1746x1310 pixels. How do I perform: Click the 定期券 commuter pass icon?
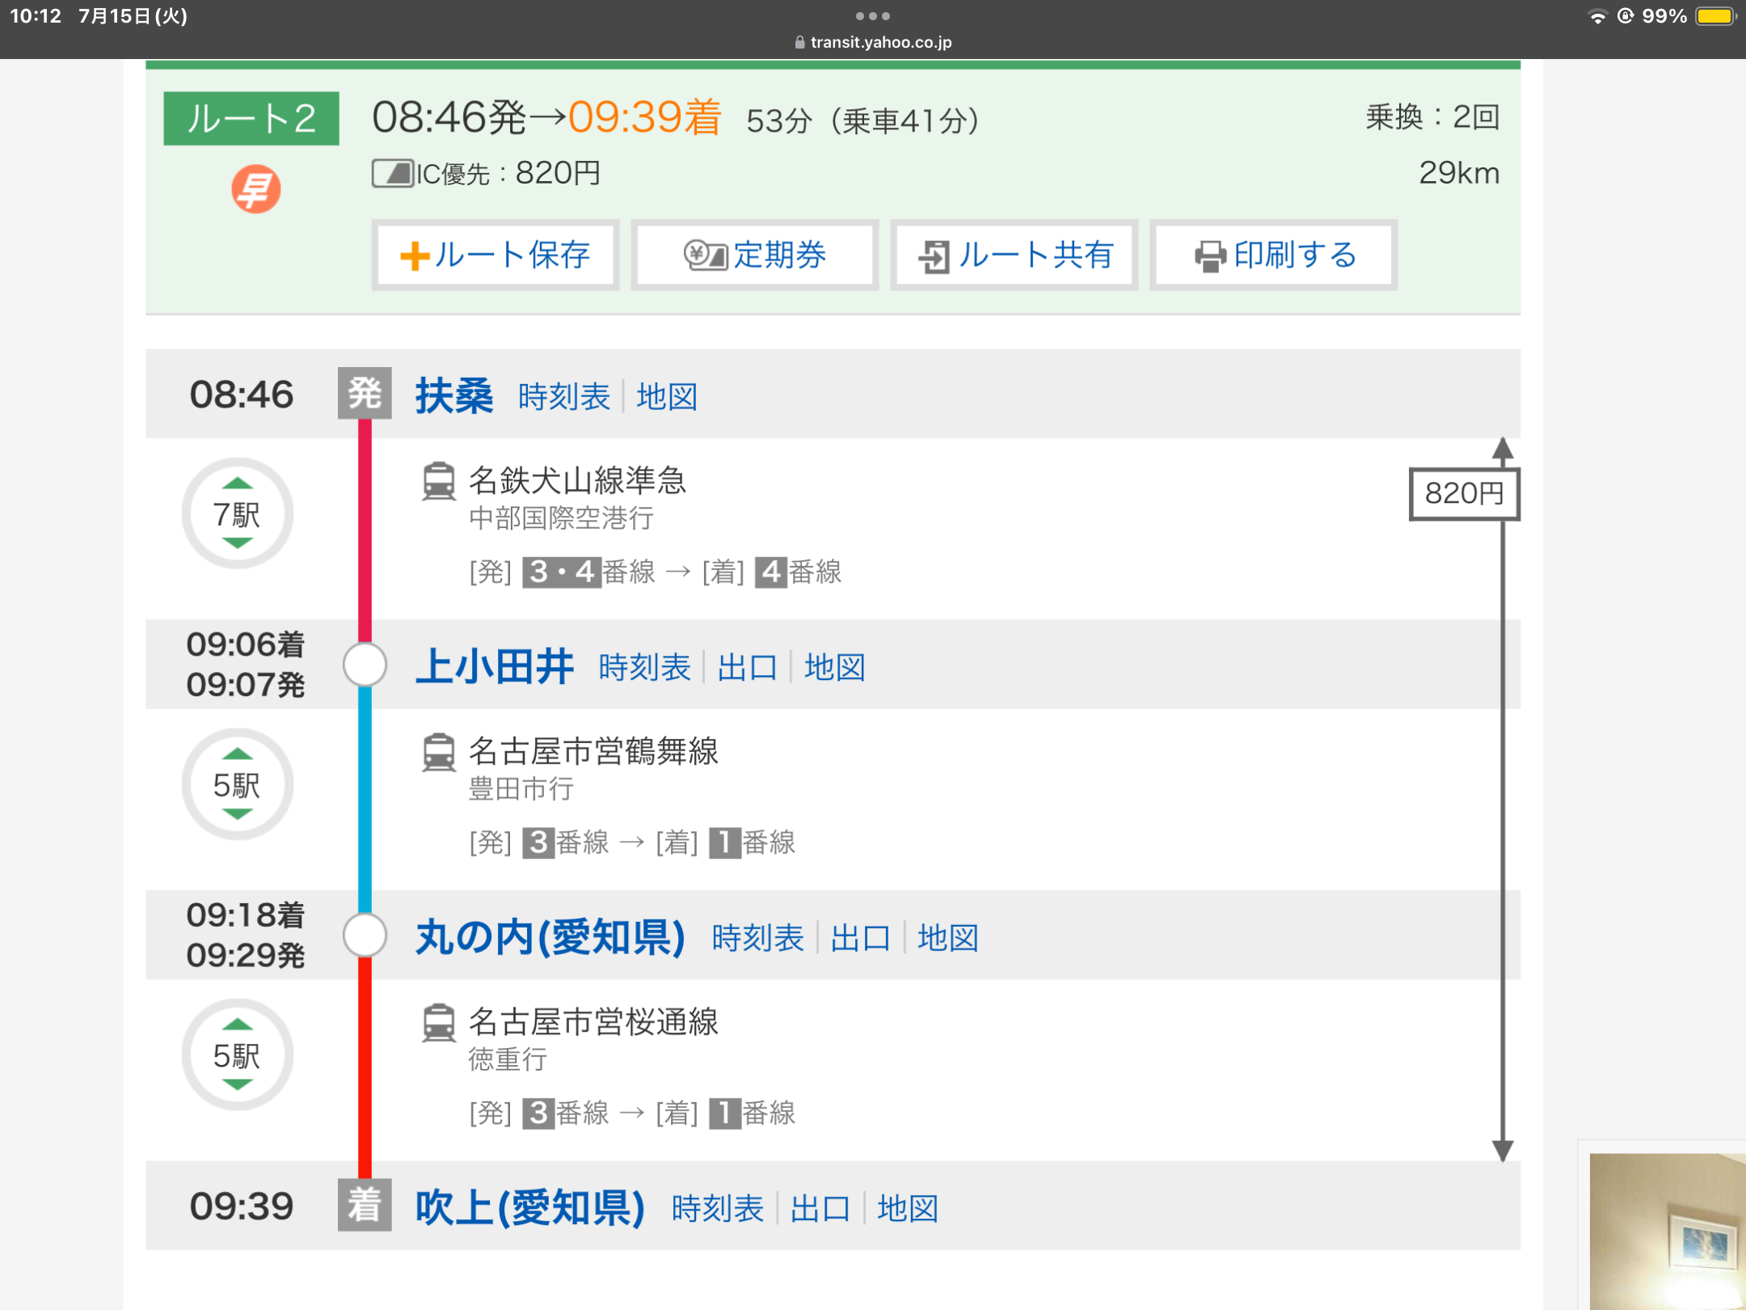pyautogui.click(x=705, y=256)
